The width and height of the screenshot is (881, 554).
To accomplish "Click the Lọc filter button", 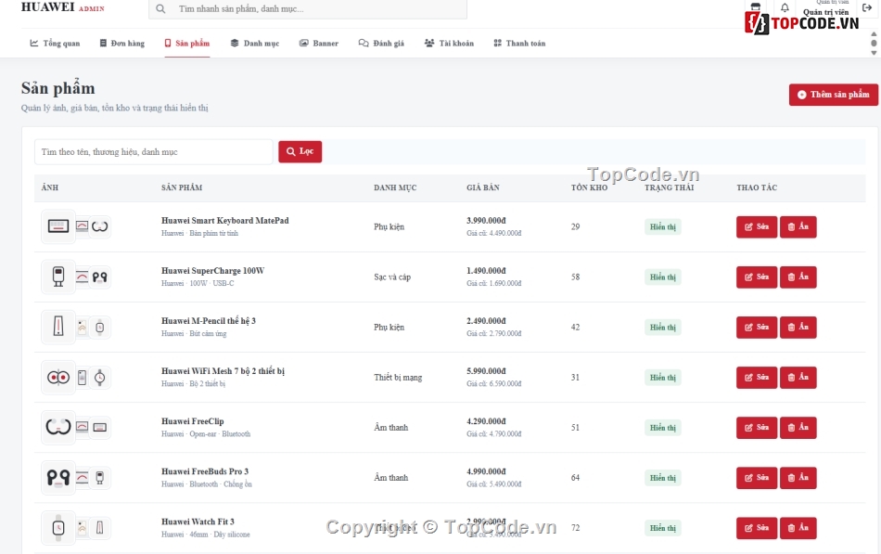I will (x=300, y=151).
